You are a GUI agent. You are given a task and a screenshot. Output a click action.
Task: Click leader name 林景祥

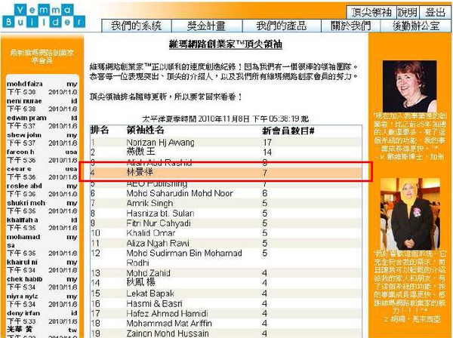point(140,172)
